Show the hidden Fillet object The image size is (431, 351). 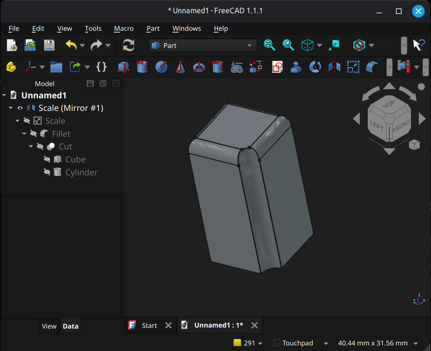pyautogui.click(x=33, y=134)
